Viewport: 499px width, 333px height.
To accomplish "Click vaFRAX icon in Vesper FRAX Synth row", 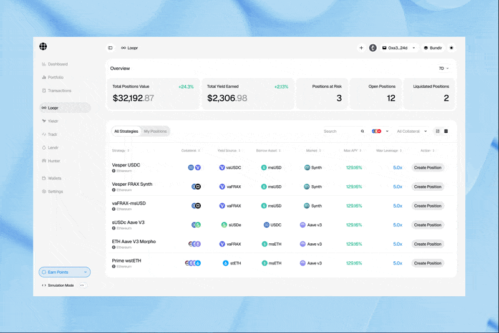I will (222, 186).
